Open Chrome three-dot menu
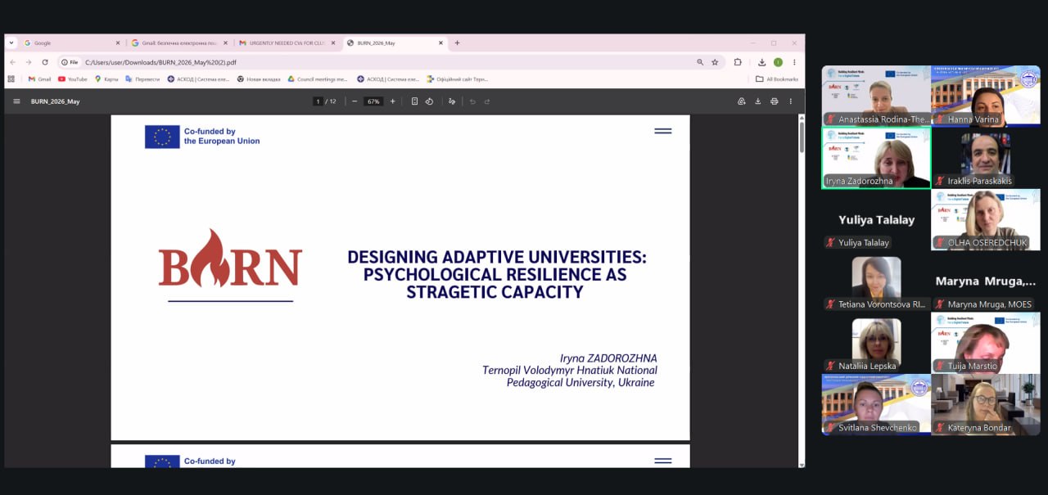Image resolution: width=1048 pixels, height=495 pixels. [794, 62]
